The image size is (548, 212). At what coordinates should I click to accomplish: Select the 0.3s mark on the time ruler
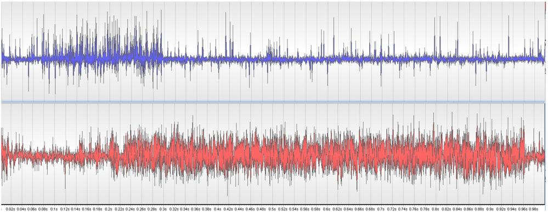[x=163, y=209]
